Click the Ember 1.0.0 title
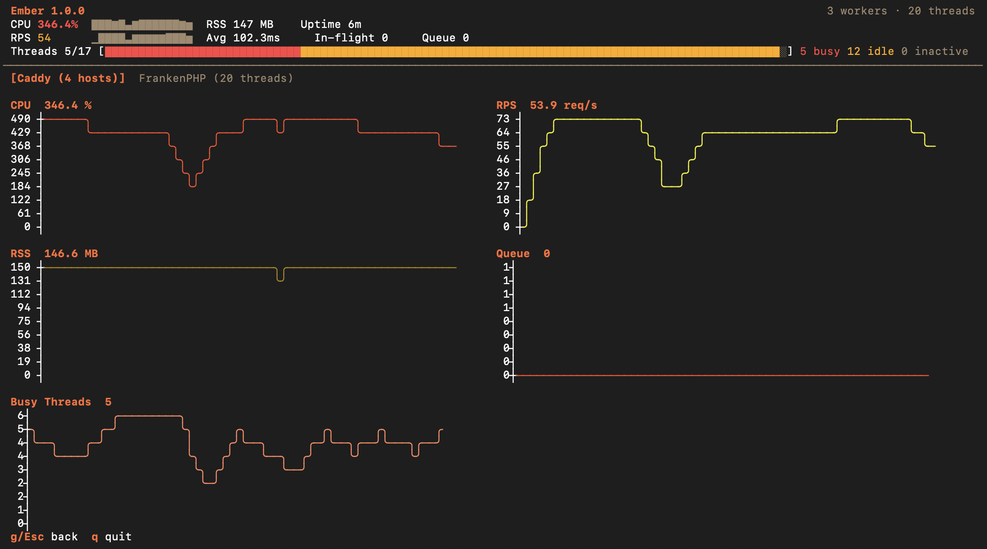Image resolution: width=987 pixels, height=549 pixels. pyautogui.click(x=47, y=11)
